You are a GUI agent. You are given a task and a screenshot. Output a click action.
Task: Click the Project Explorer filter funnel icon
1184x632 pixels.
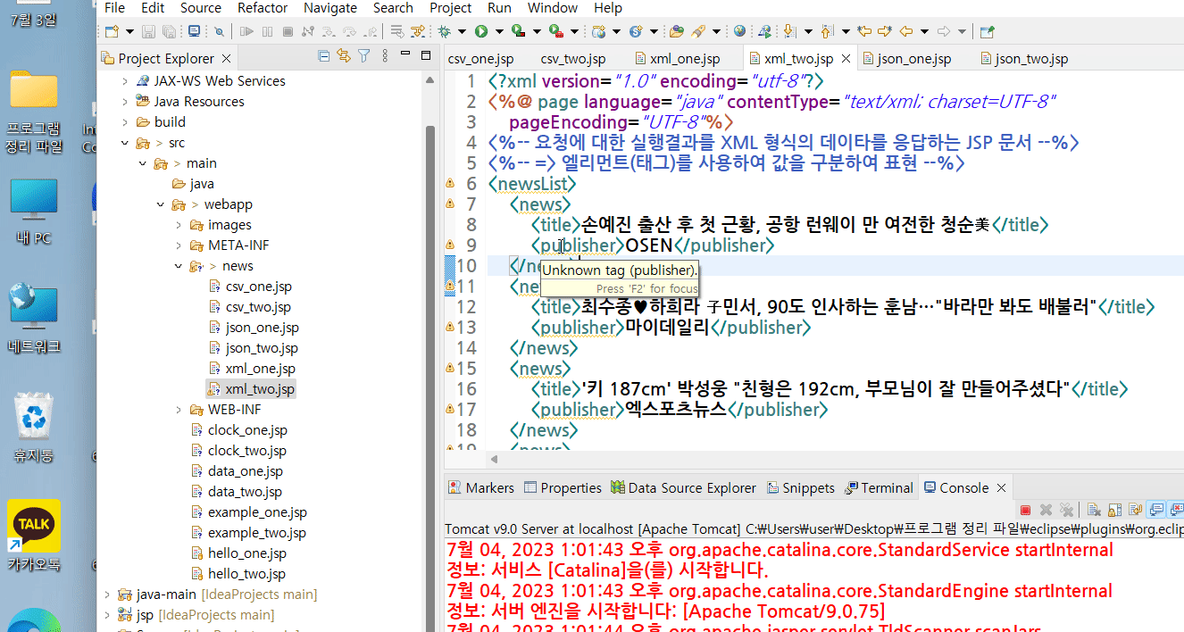coord(364,57)
